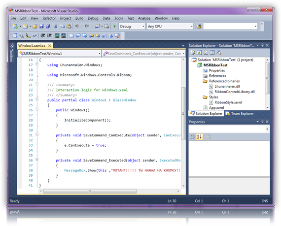Comment out the selected lines icon
The width and height of the screenshot is (281, 226).
(57, 36)
